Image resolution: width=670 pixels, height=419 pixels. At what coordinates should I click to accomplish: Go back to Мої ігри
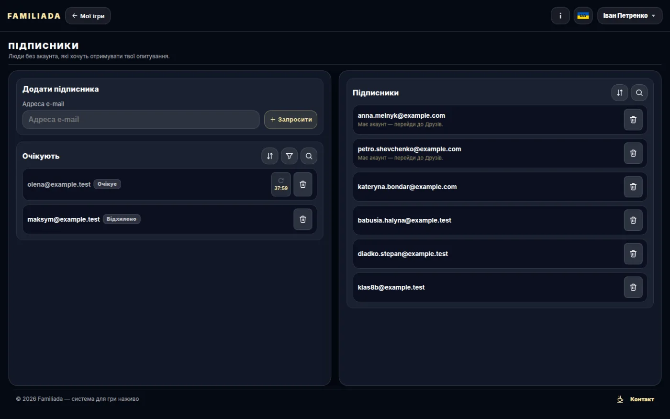88,16
